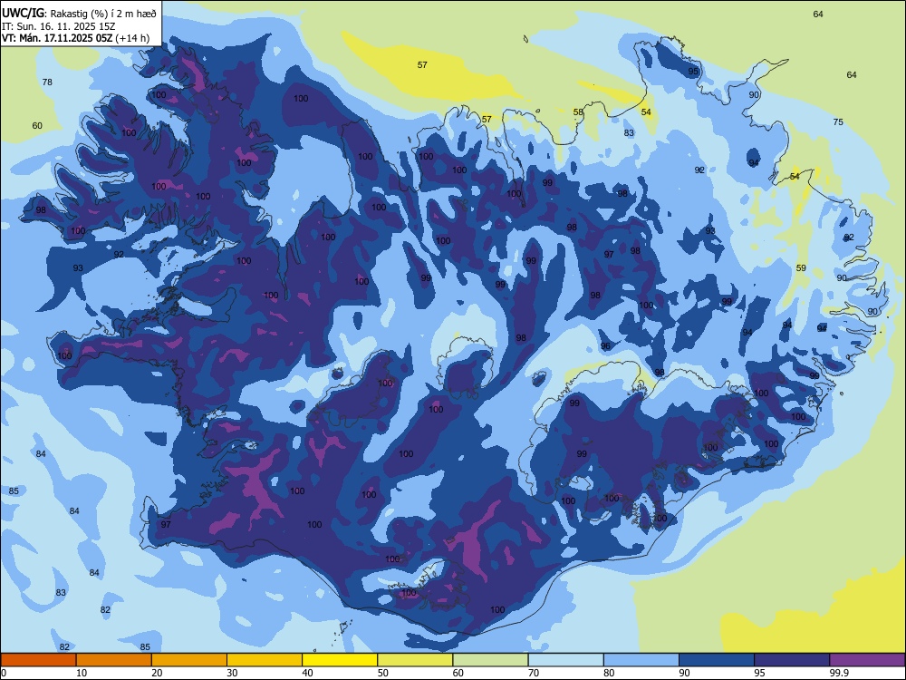The image size is (906, 680).
Task: Click the valid time 'VT: Mán. 17.11.2025 05Z'
Action: 57,38
